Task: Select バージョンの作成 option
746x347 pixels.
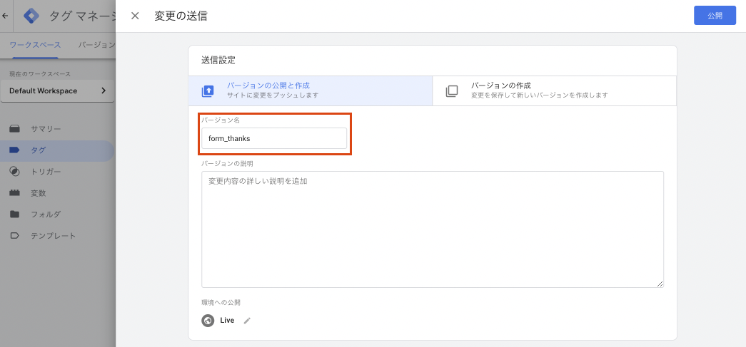Action: pyautogui.click(x=554, y=90)
